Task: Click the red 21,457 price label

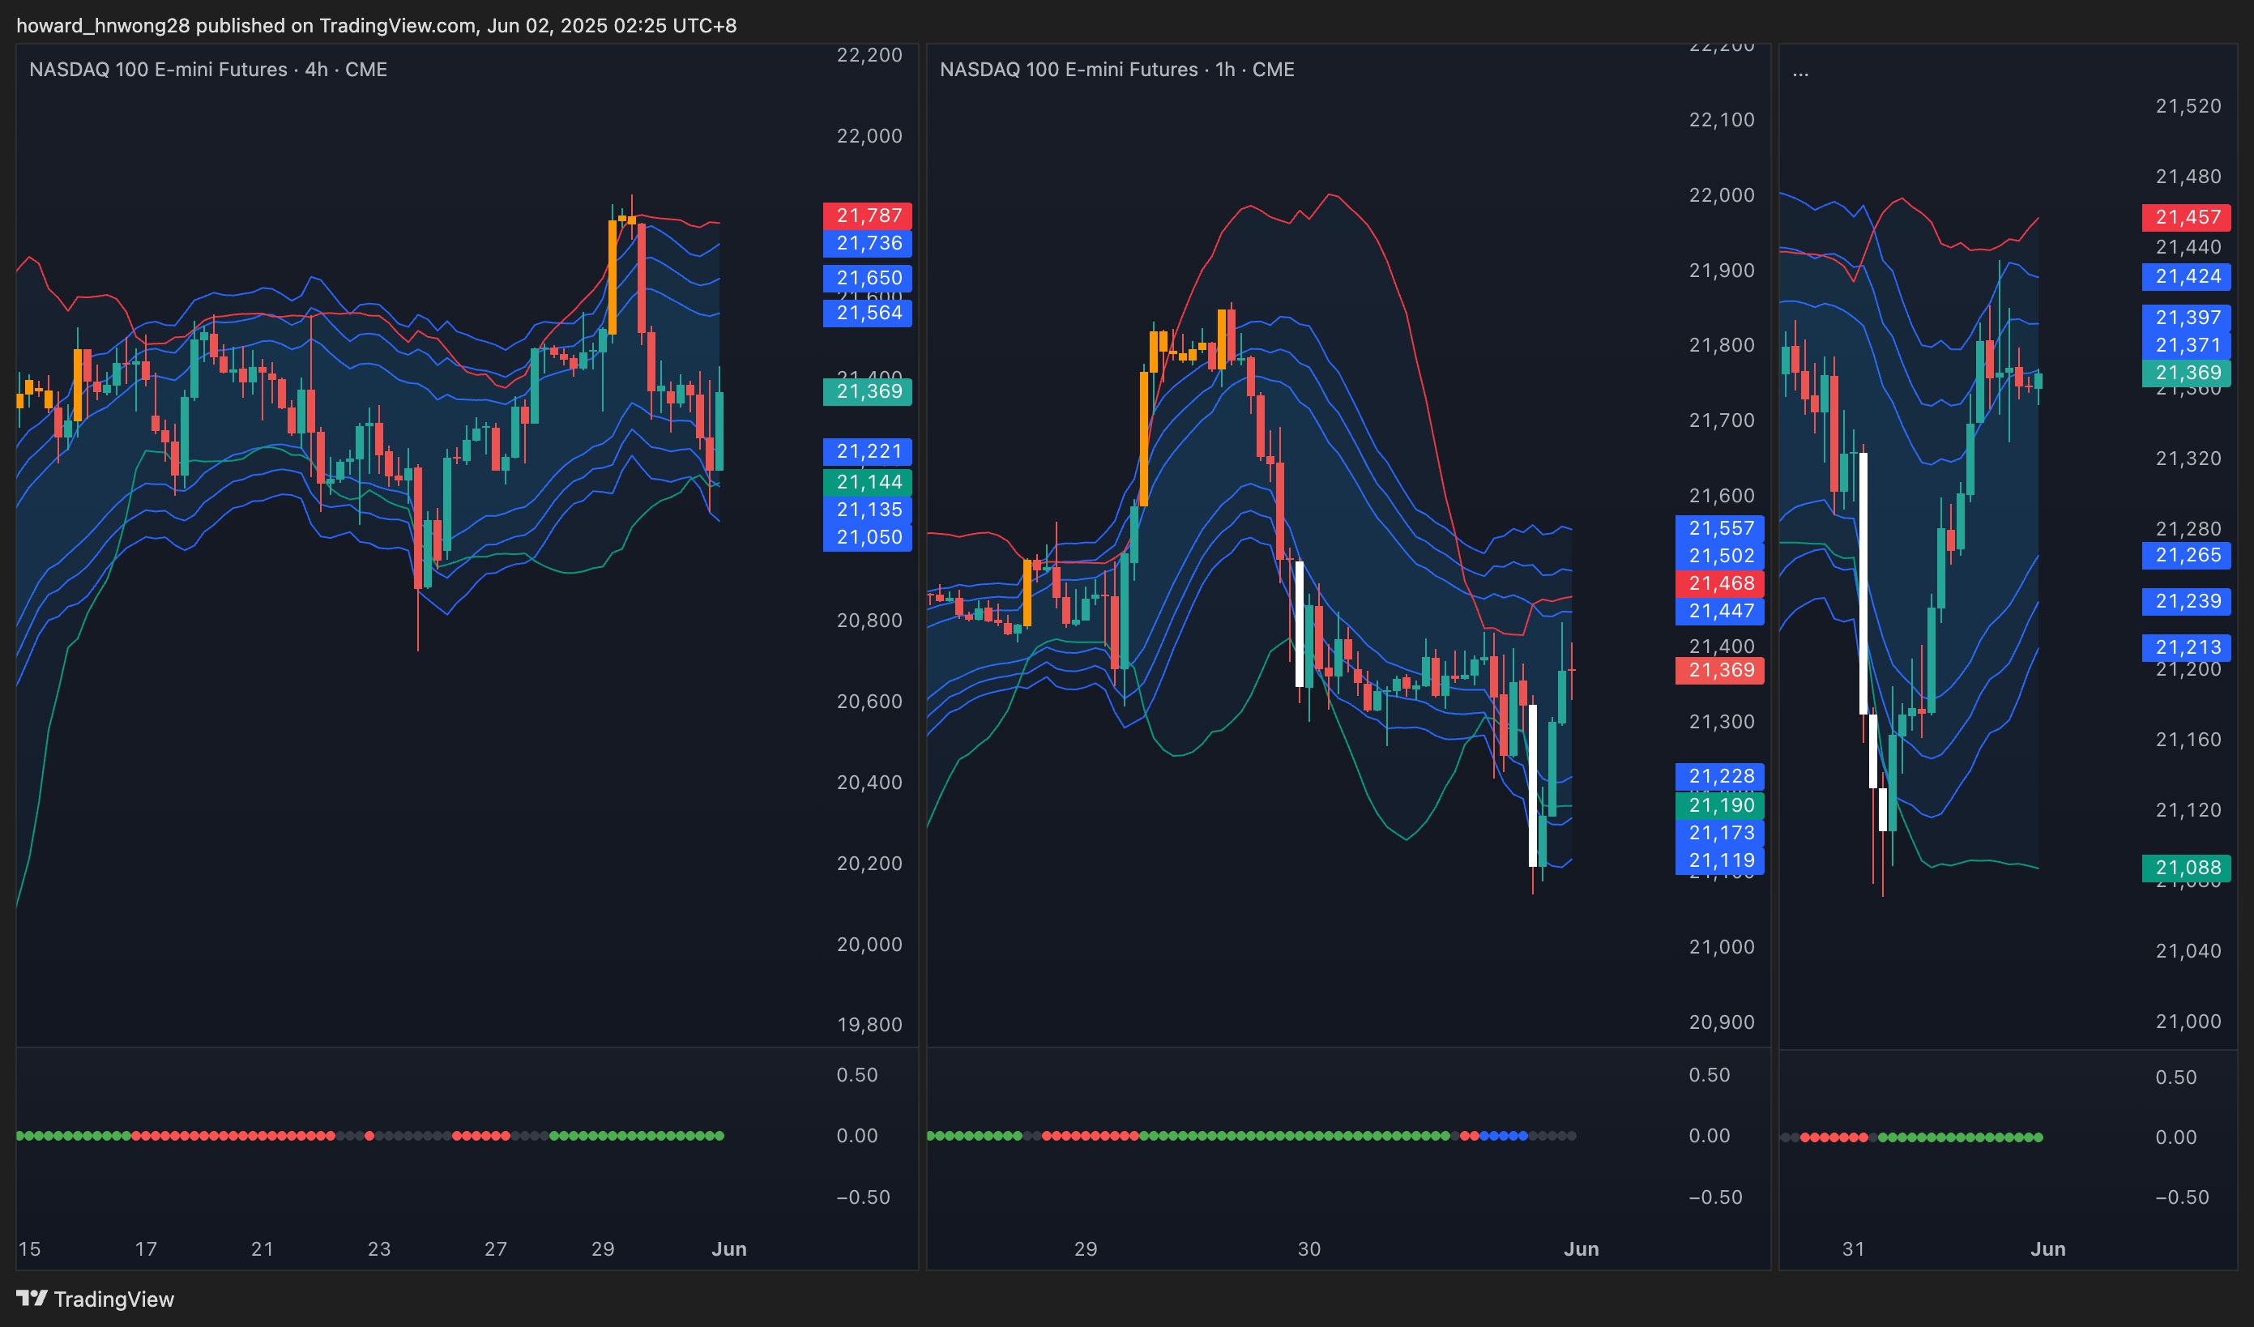Action: pos(2186,217)
